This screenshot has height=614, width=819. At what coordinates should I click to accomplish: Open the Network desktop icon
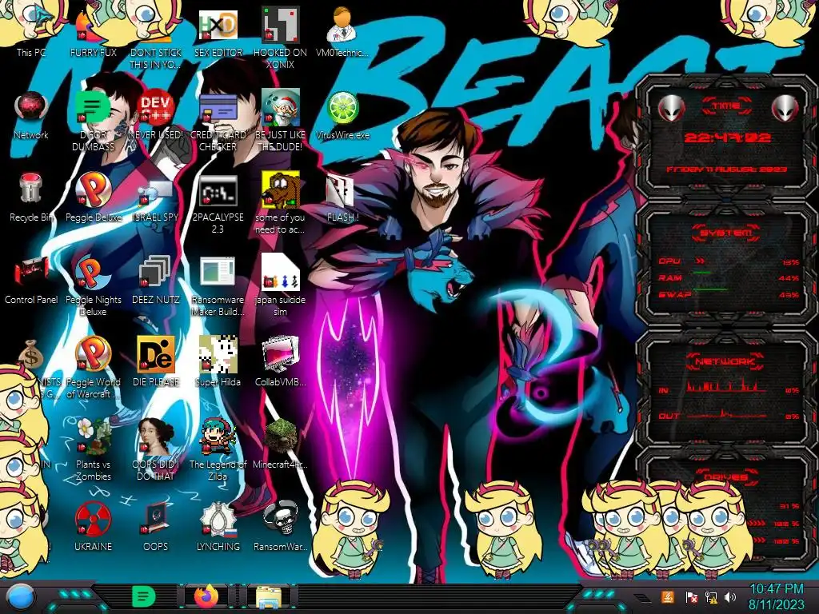(31, 115)
